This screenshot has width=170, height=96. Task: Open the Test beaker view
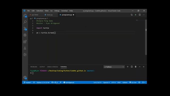point(25,48)
